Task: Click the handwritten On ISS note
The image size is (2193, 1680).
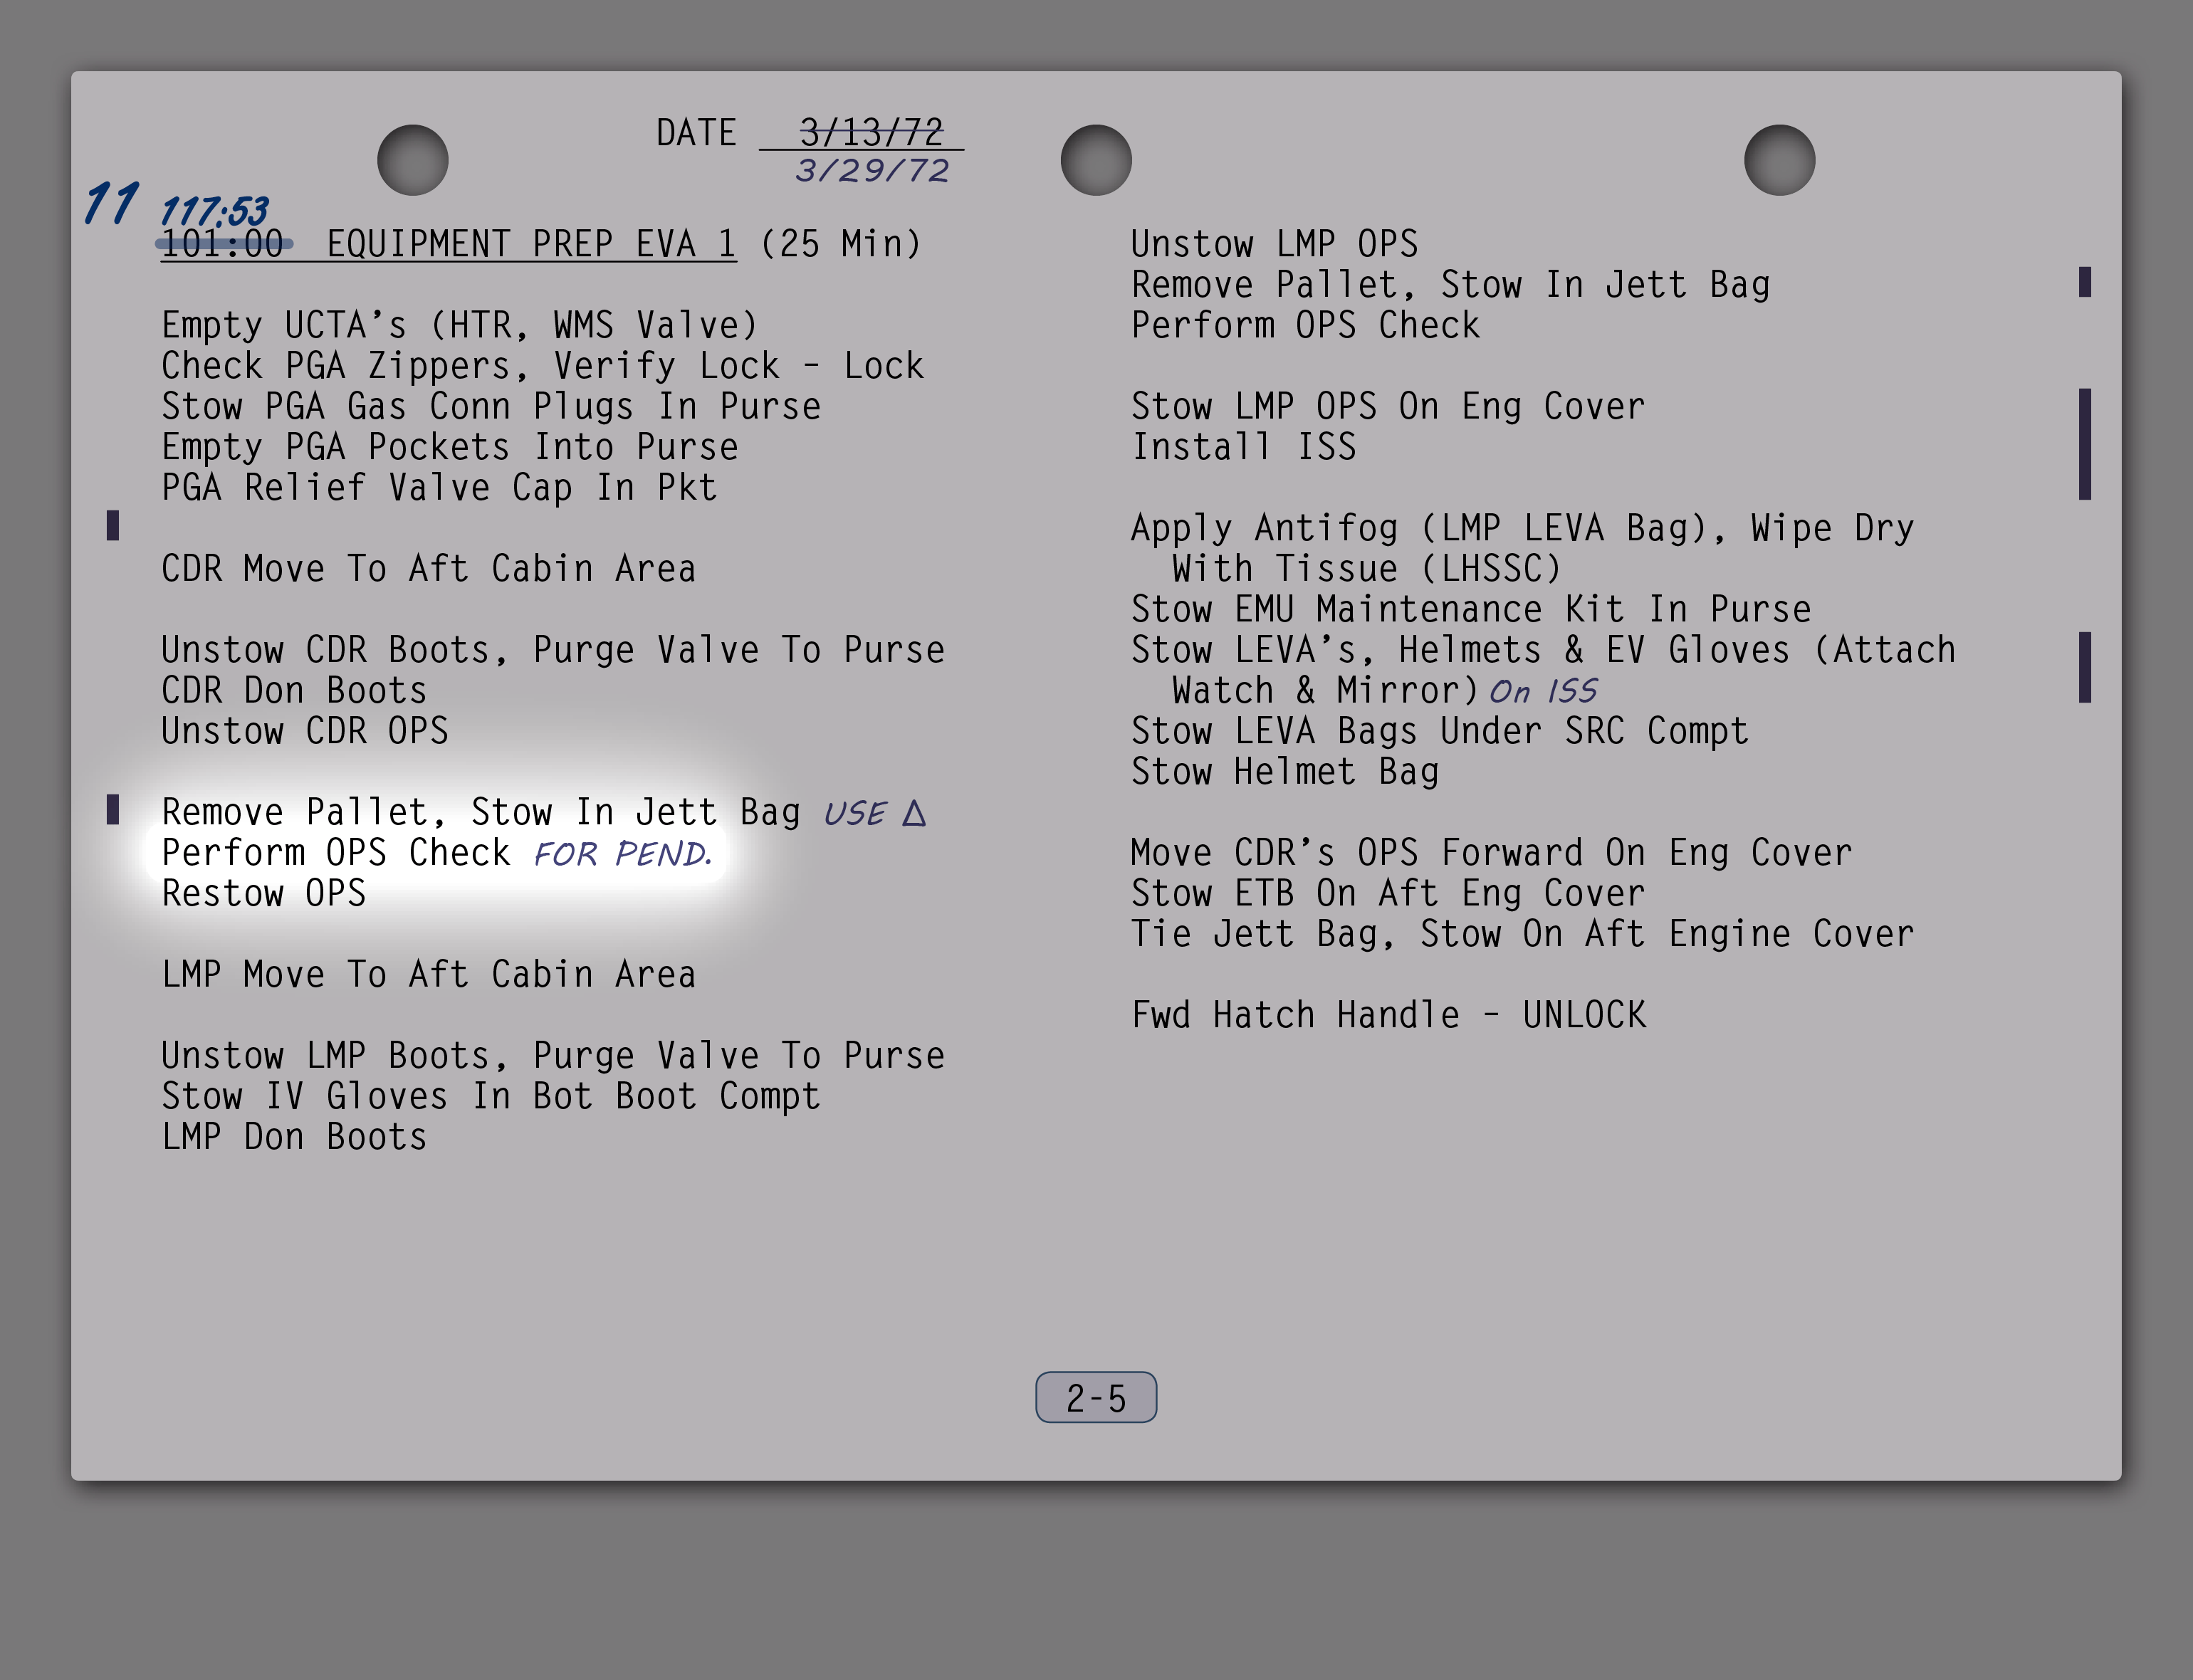Action: click(x=1543, y=692)
